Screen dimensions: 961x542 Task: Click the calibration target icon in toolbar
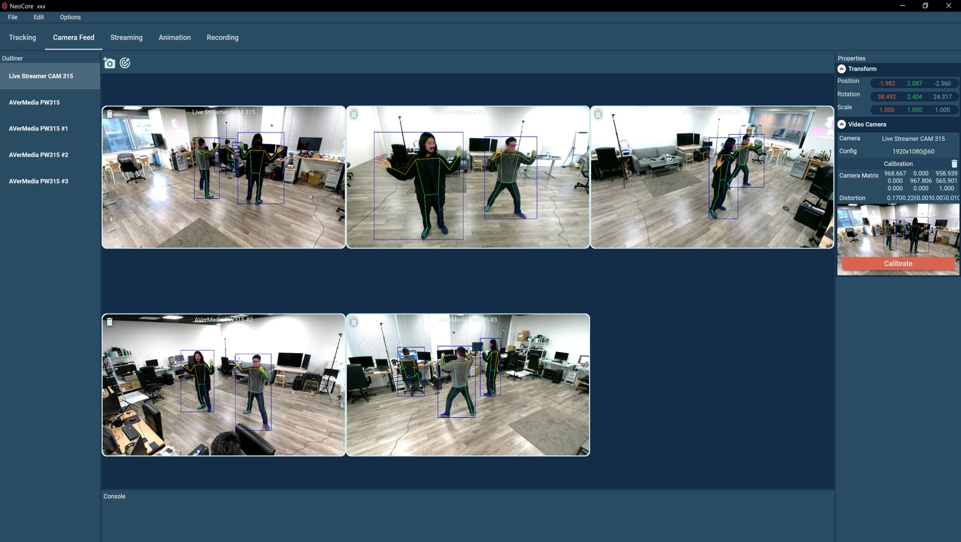pos(125,63)
